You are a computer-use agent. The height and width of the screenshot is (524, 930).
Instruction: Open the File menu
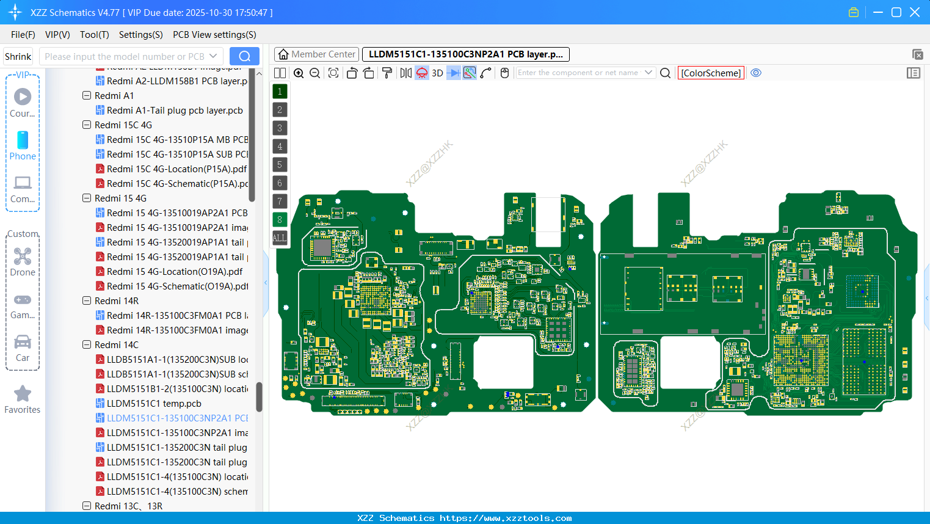pos(23,35)
